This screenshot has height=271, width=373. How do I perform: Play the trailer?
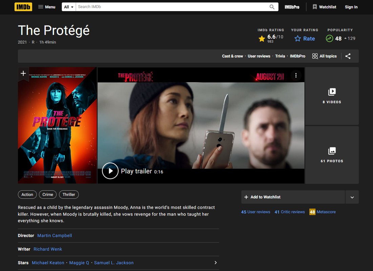[x=110, y=171]
